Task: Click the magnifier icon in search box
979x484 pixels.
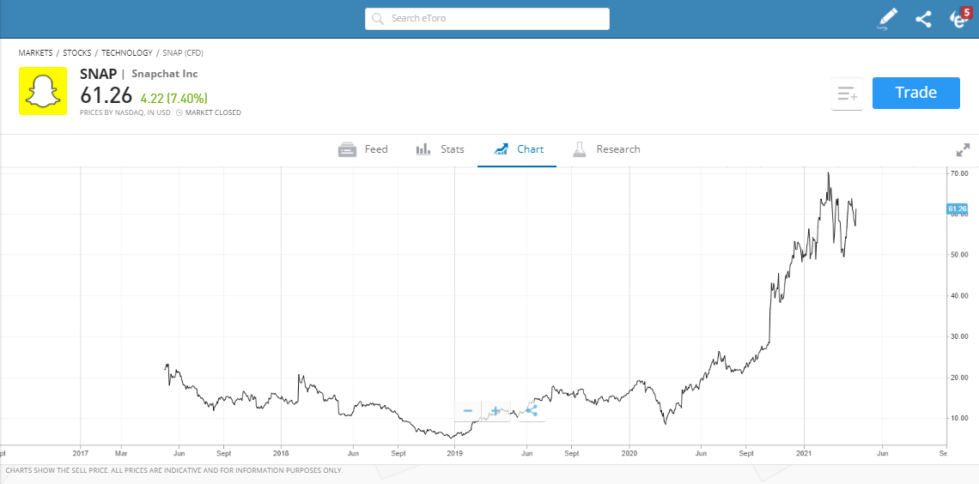Action: pos(377,19)
